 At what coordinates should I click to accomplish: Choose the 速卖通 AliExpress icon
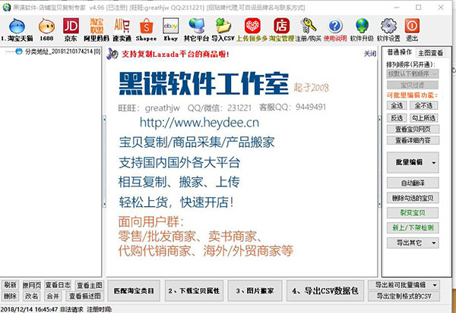tap(122, 26)
